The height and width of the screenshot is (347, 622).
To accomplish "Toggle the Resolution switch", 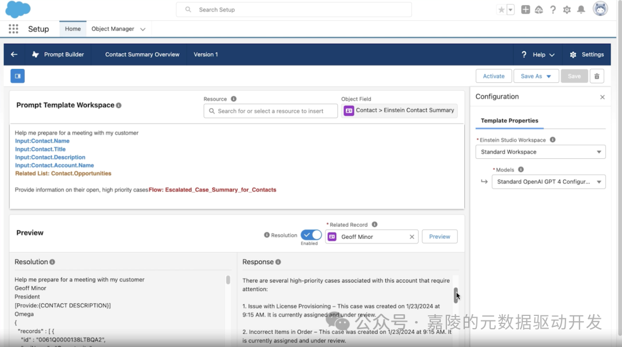I will point(311,235).
